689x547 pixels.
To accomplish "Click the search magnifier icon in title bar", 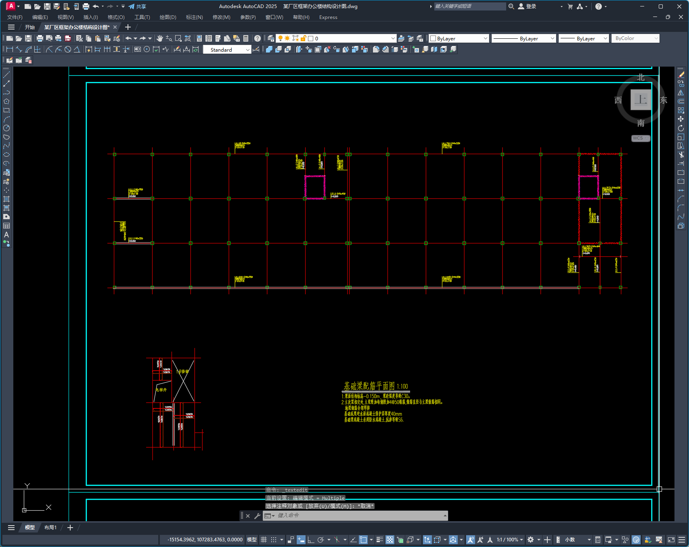I will pos(511,6).
